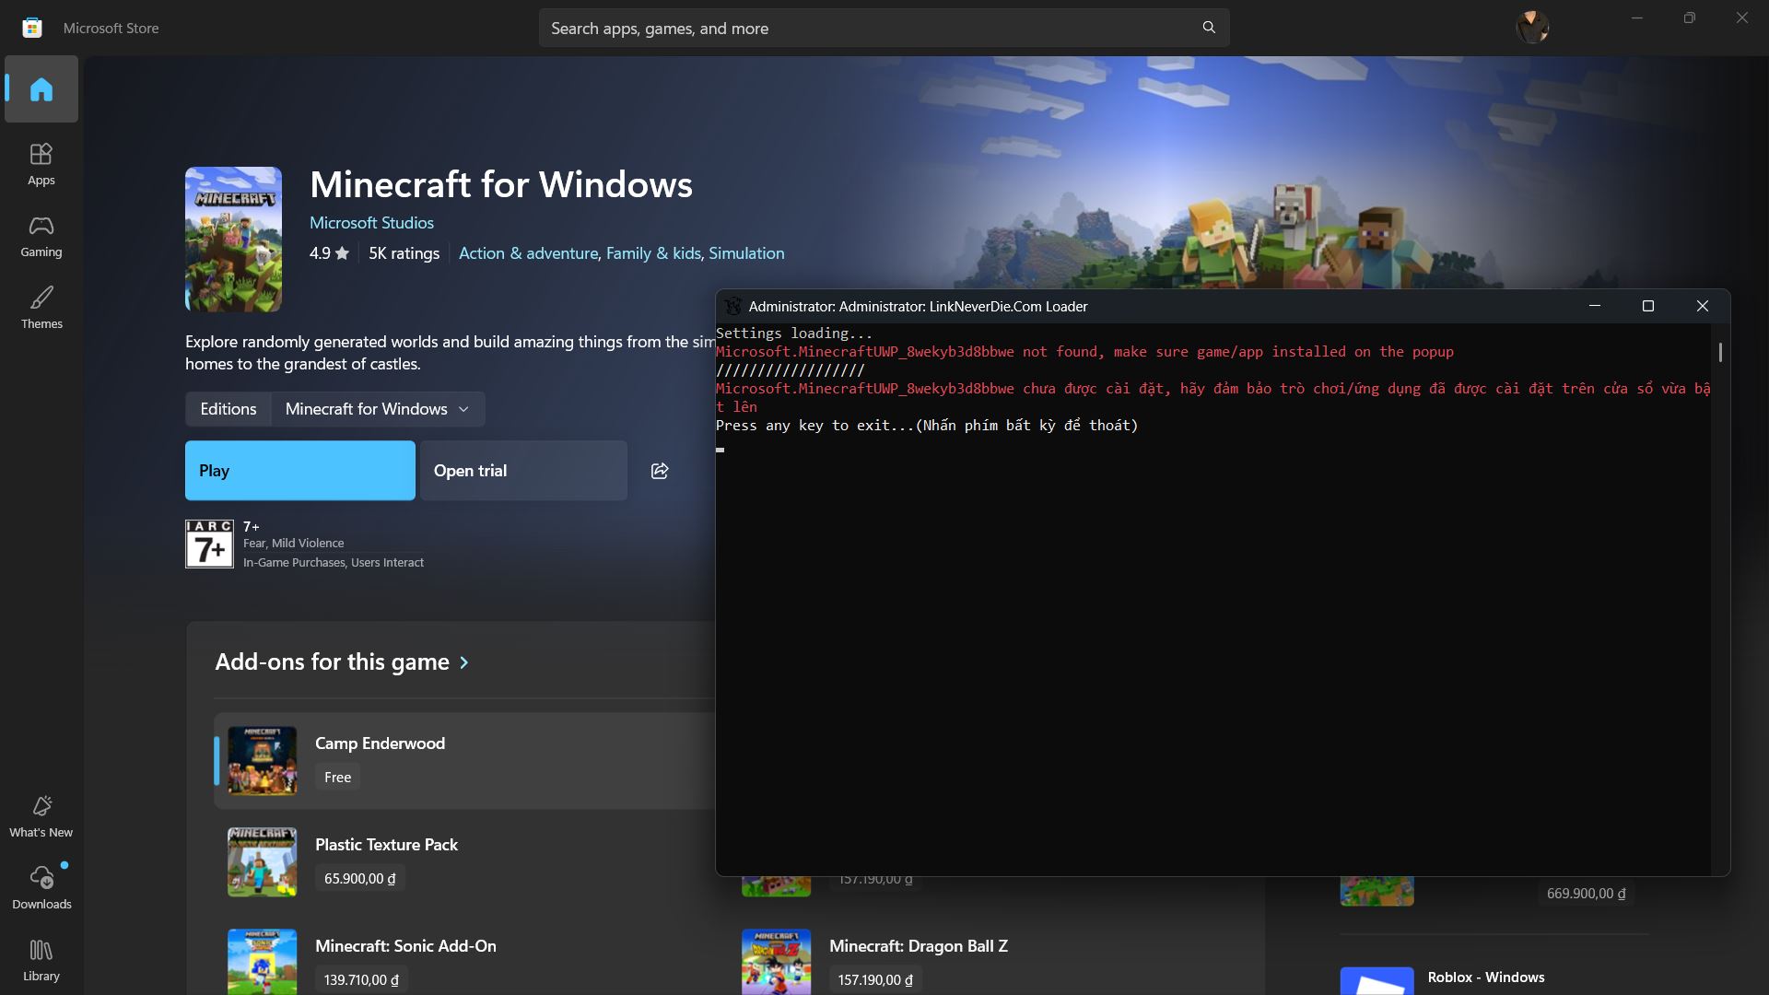
Task: Open the Apps section in sidebar
Action: tap(41, 164)
